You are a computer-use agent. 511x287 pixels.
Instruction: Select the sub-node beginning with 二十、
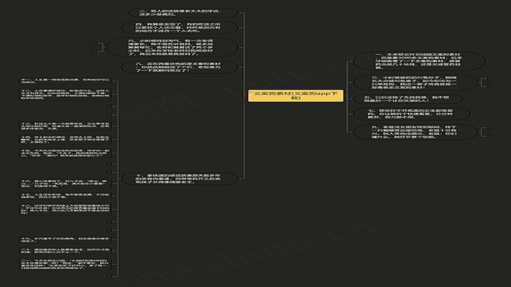coord(65,251)
